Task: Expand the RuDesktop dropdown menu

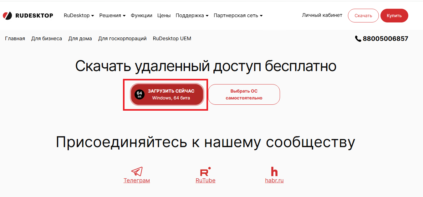Action: 79,16
